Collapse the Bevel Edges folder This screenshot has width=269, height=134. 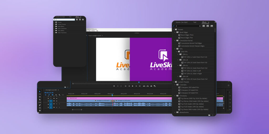175,32
